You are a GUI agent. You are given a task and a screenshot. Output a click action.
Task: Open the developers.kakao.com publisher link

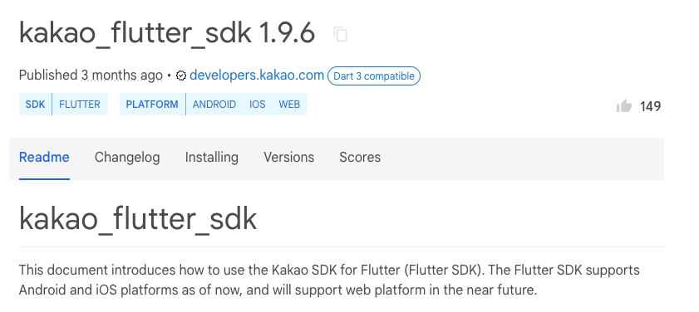point(257,76)
